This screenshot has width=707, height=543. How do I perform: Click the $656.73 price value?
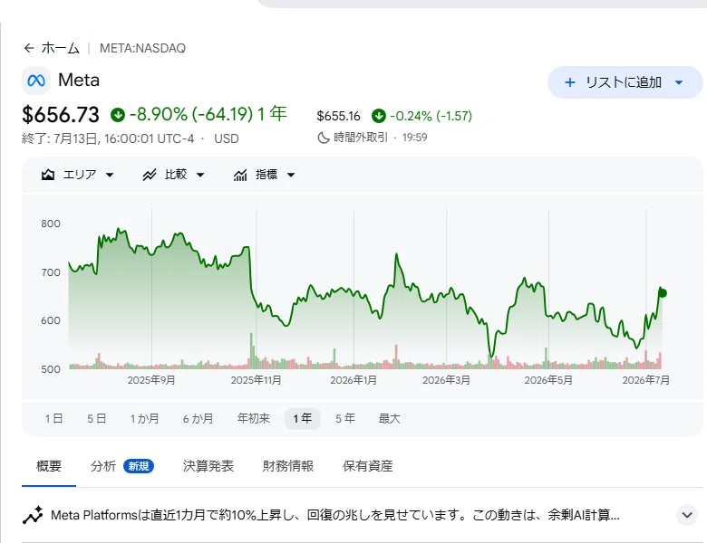coord(61,115)
